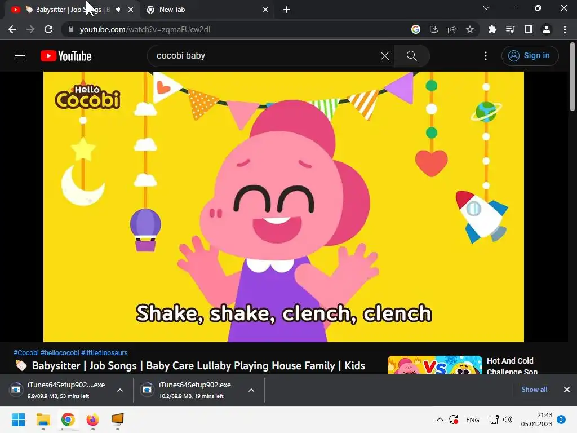This screenshot has width=577, height=433.
Task: Bookmark this tab with star icon
Action: [x=470, y=29]
